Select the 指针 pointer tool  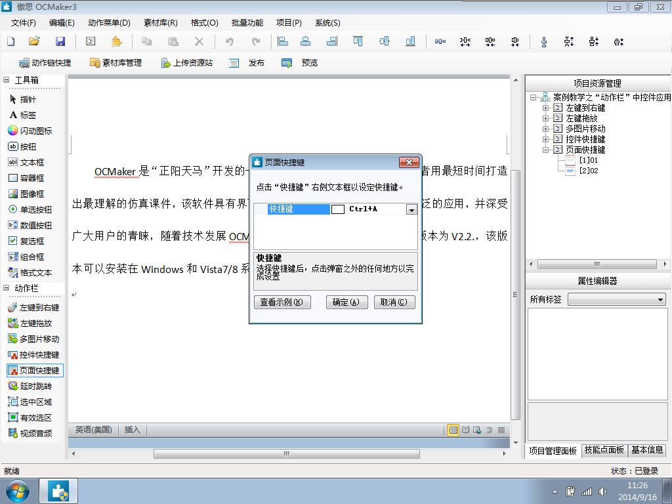23,100
